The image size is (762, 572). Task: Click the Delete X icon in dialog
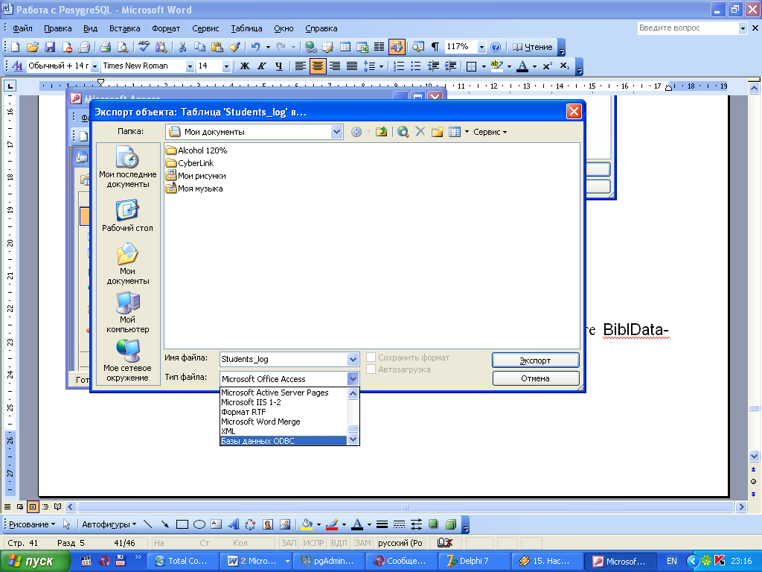pos(420,132)
